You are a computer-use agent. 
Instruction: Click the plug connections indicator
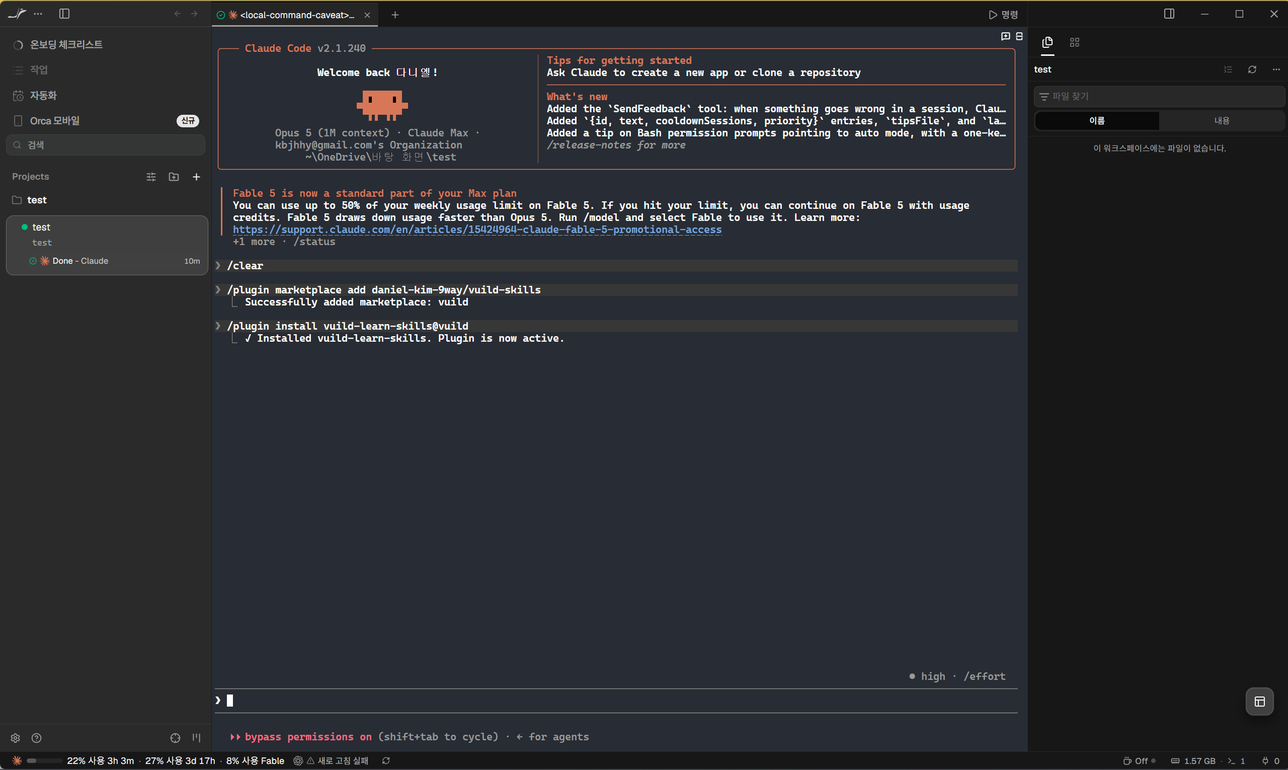(1271, 761)
